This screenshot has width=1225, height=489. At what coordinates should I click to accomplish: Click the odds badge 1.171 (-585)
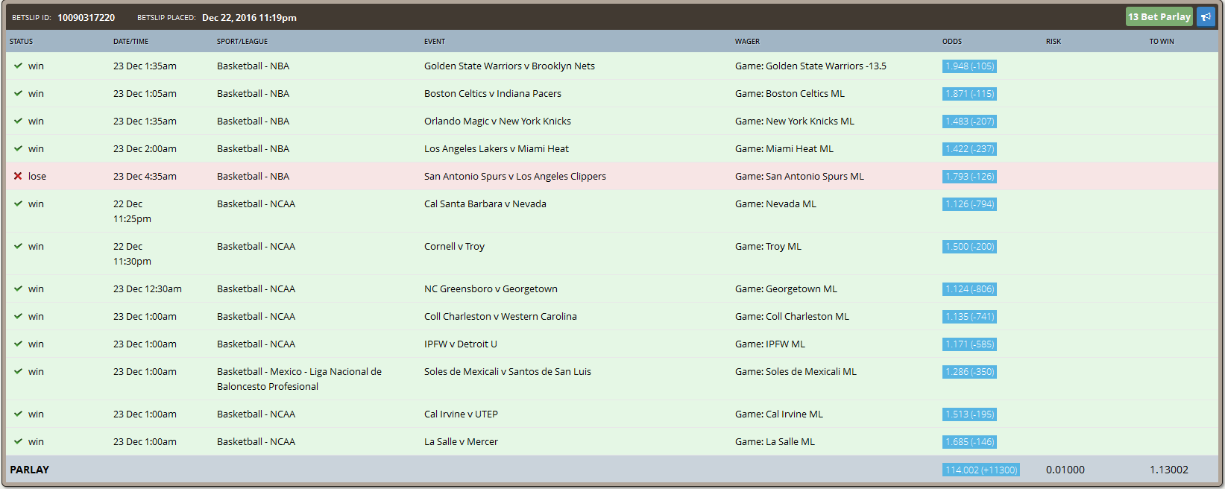(969, 344)
